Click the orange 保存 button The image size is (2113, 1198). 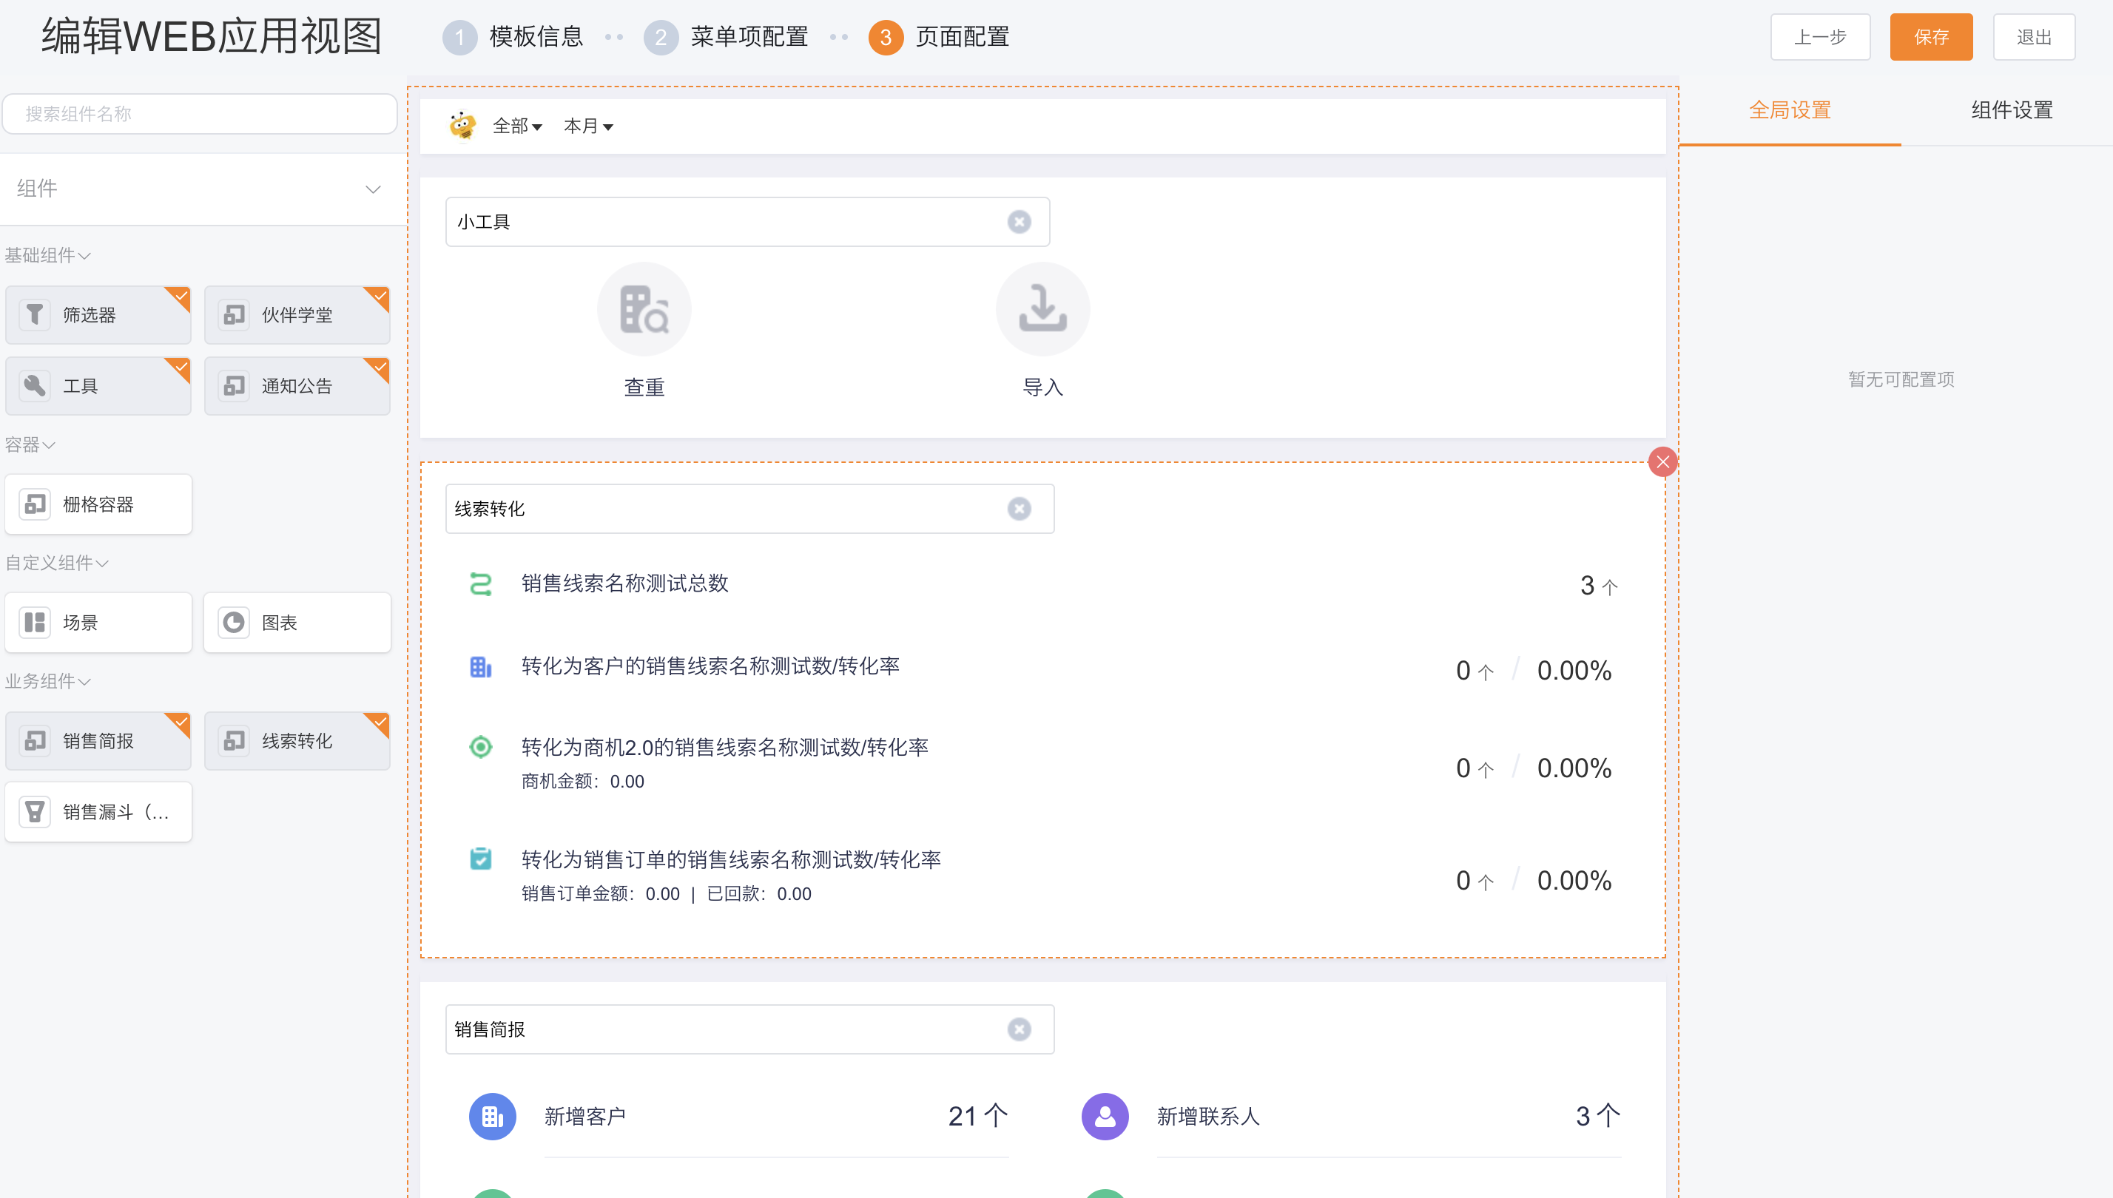[x=1930, y=37]
